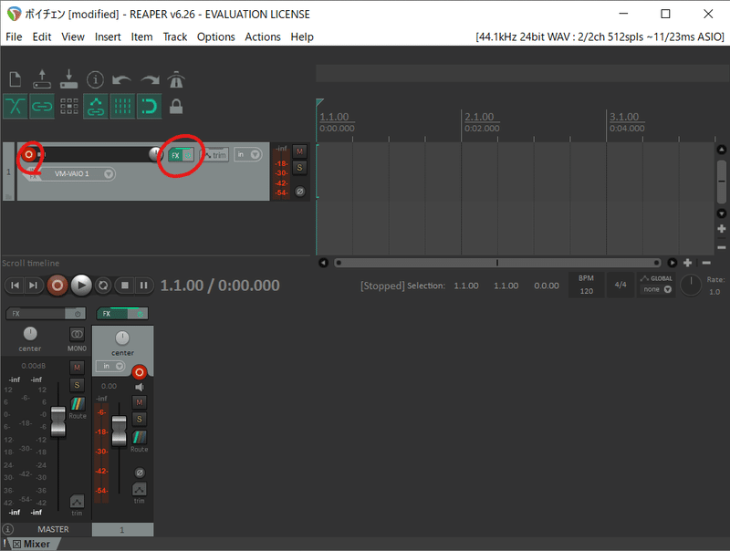This screenshot has height=551, width=730.
Task: Open audio device info in menu bar
Action: tap(600, 36)
